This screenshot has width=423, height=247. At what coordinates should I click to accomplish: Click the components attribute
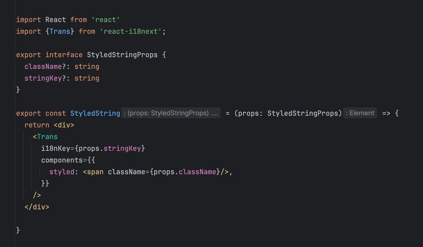(62, 160)
